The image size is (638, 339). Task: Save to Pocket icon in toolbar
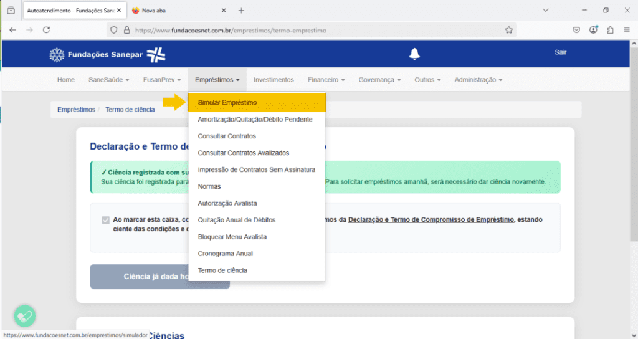pyautogui.click(x=576, y=30)
